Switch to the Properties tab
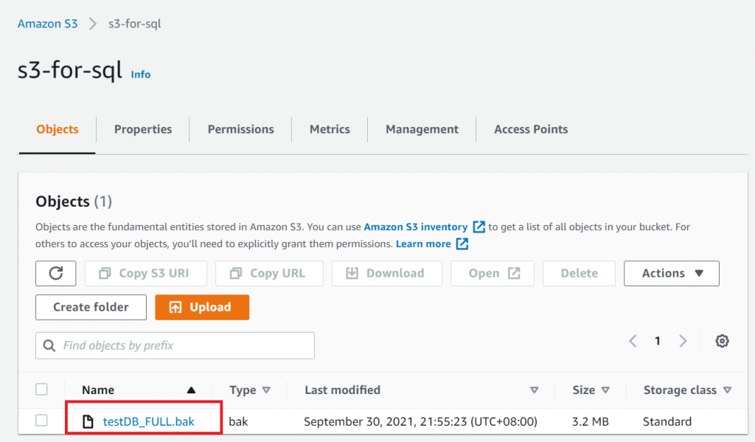The height and width of the screenshot is (442, 755). [x=143, y=129]
